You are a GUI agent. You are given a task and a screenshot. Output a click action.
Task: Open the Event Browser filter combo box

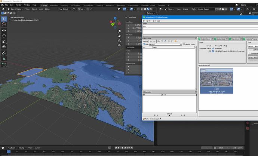pyautogui.click(x=165, y=45)
